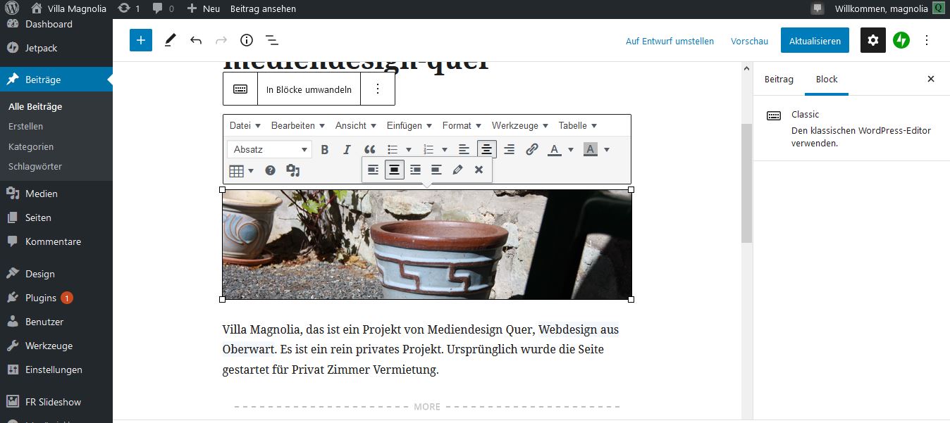Click the Aktualisieren button
Image resolution: width=950 pixels, height=423 pixels.
coord(815,40)
